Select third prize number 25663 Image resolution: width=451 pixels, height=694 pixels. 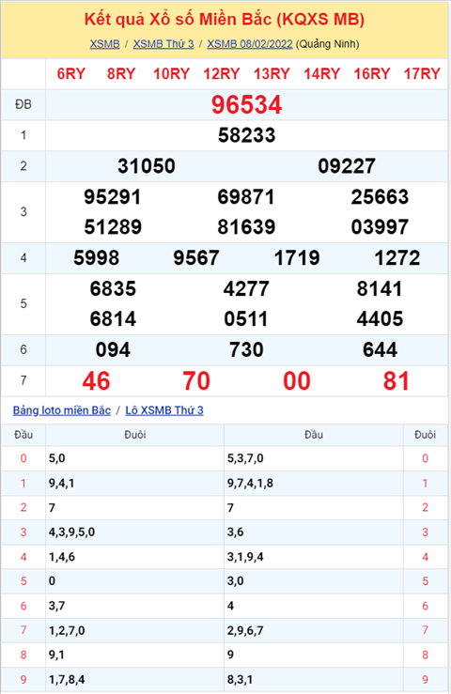click(x=380, y=197)
